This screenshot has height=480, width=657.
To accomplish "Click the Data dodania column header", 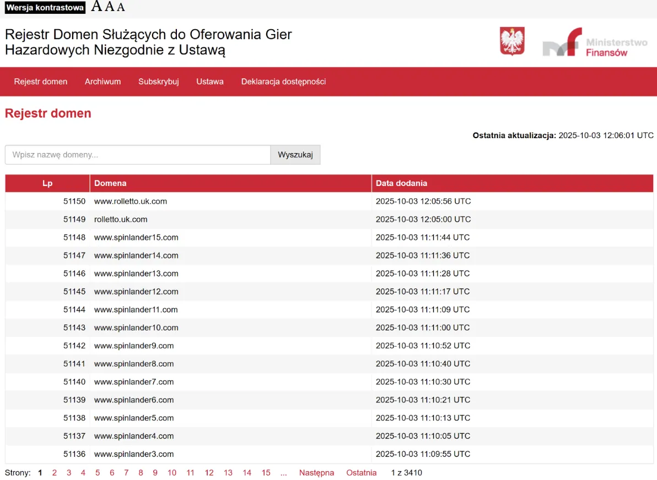I will 401,183.
